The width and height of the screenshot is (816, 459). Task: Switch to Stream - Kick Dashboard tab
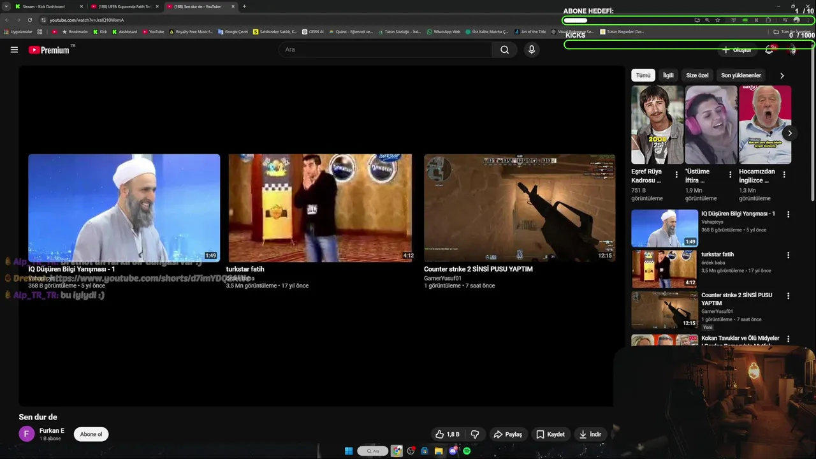[49, 6]
